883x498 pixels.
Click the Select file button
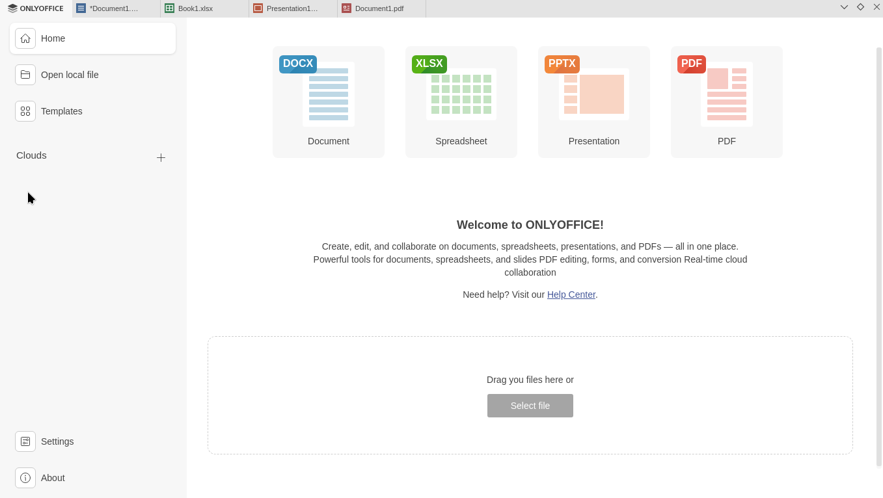click(x=530, y=406)
